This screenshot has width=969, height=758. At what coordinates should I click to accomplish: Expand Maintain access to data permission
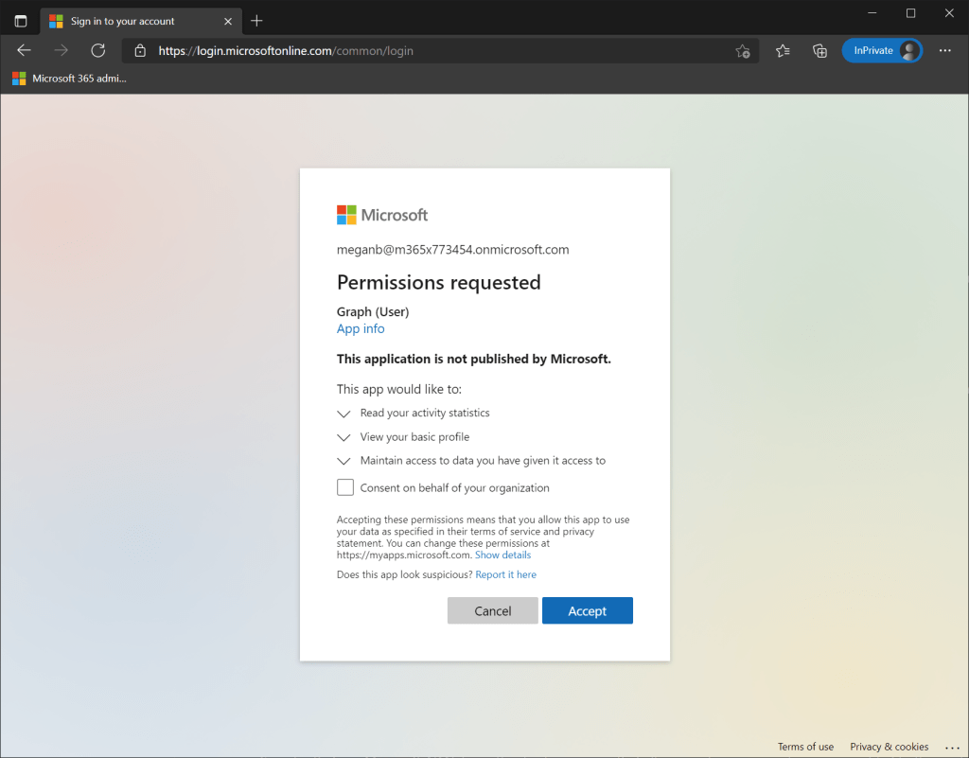[x=344, y=461]
